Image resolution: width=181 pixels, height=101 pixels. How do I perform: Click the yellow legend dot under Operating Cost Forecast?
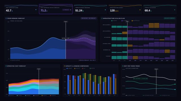[42, 95]
